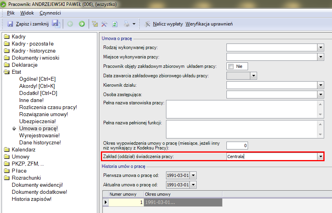Open Miejsce wykonywania pracy dropdown
Image resolution: width=332 pixels, height=213 pixels.
[x=321, y=57]
